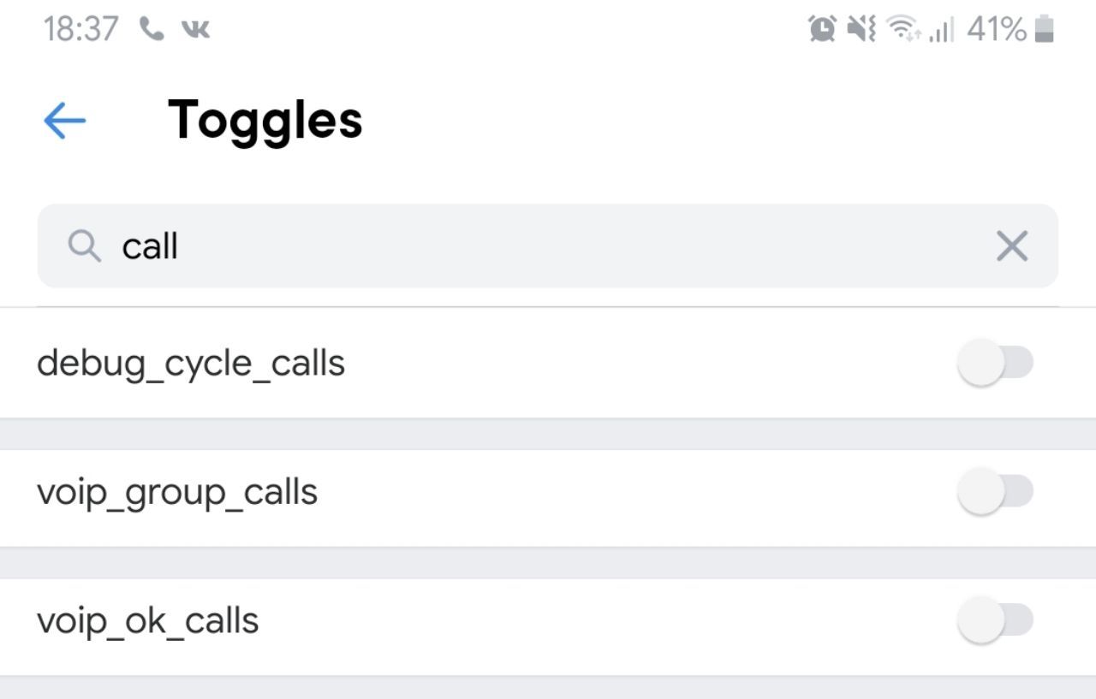Turn on the voip_group_calls switch
This screenshot has height=699, width=1096.
(x=995, y=491)
